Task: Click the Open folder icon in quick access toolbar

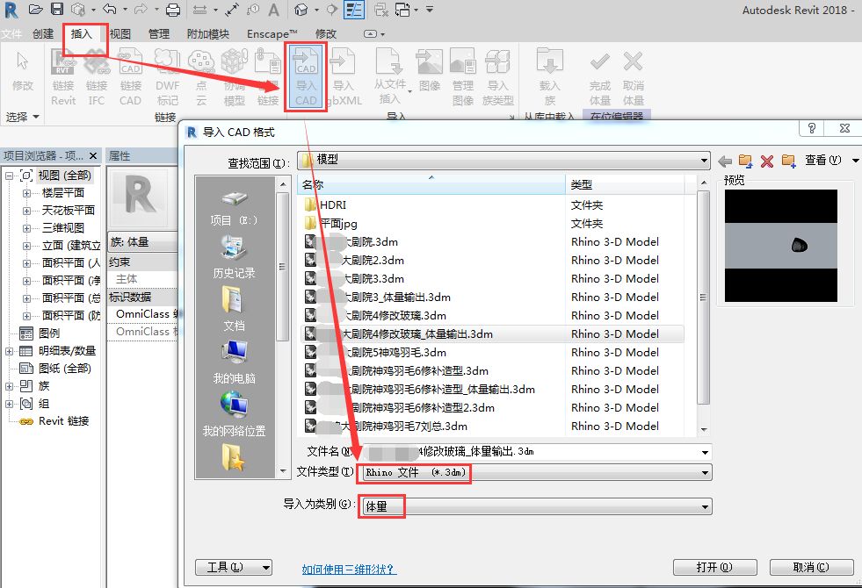Action: tap(36, 10)
